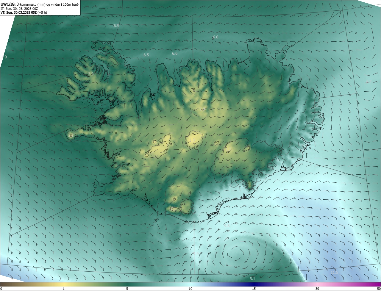Click the dark green colorbar segment above tick 5
381x291 pixels.
pos(127,284)
